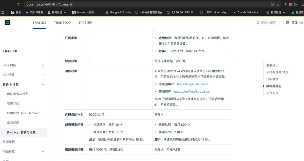
Task: Open the Manus bookmark
Action: (x=86, y=12)
